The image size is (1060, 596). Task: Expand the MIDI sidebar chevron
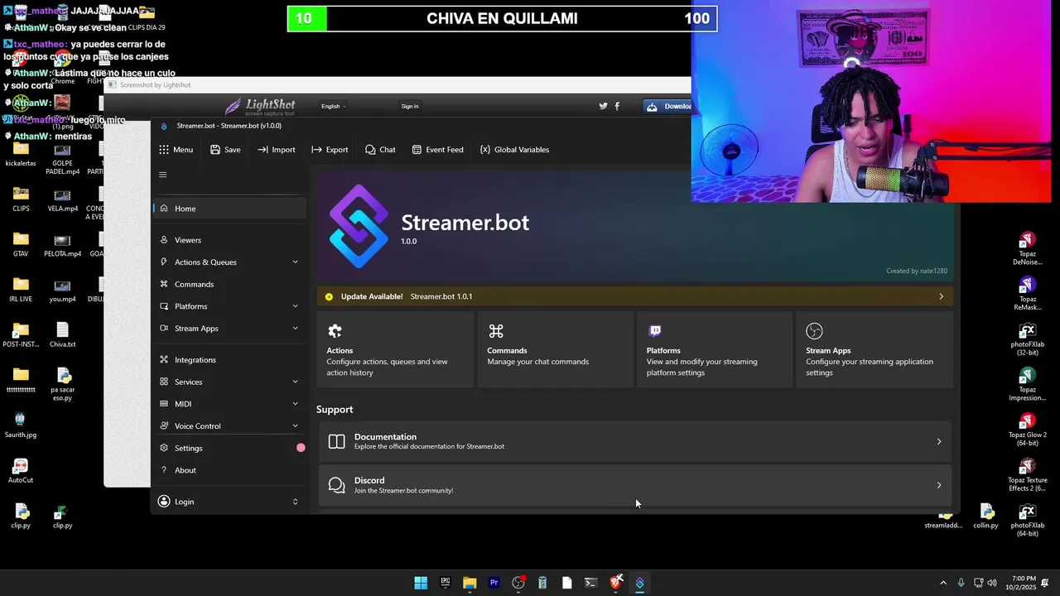(296, 404)
